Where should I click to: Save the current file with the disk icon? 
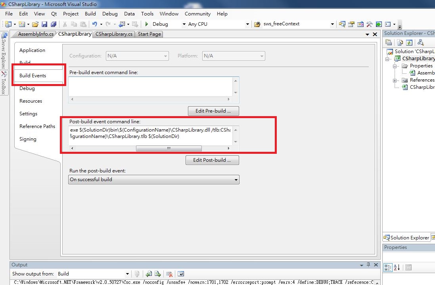(44, 24)
